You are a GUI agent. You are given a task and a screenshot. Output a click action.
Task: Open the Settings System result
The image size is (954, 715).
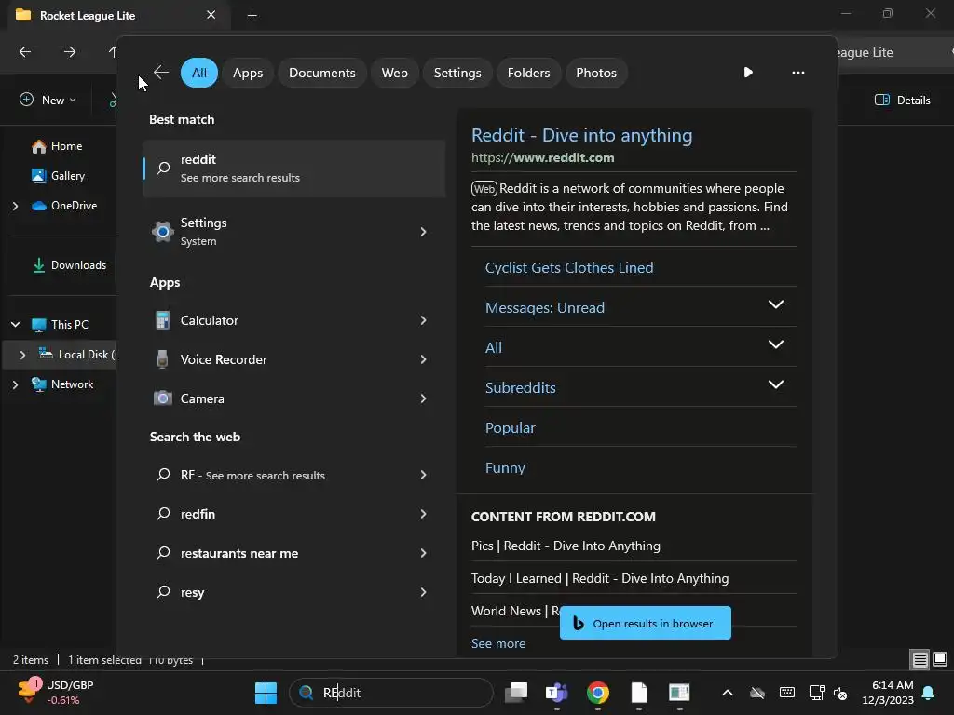293,232
